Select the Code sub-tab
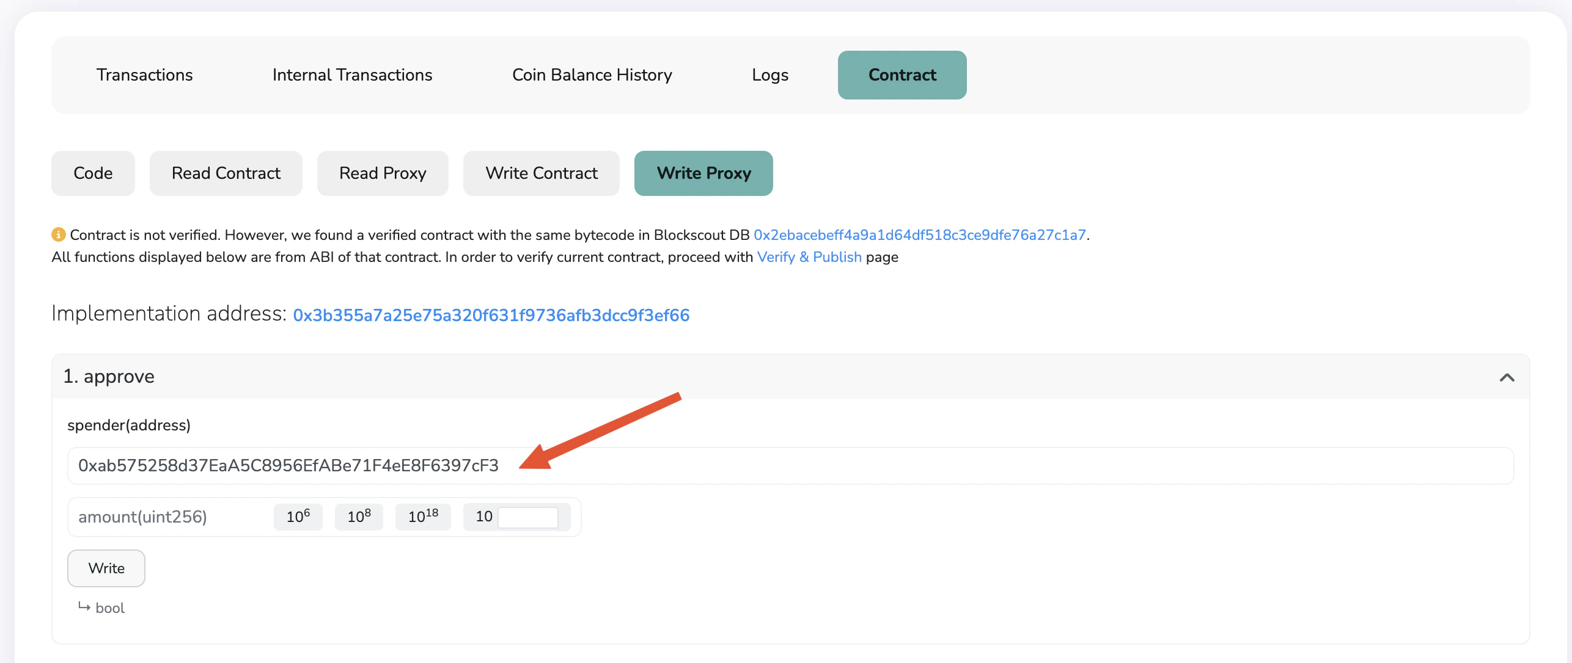Screen dimensions: 1572x663 pyautogui.click(x=93, y=173)
